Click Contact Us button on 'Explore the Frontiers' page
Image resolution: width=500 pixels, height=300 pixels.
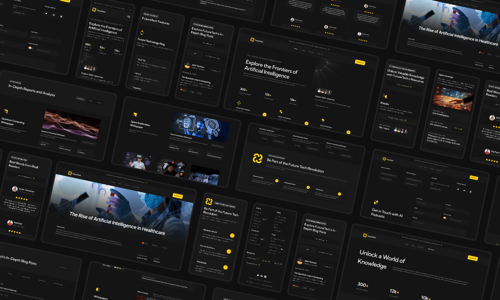click(360, 62)
